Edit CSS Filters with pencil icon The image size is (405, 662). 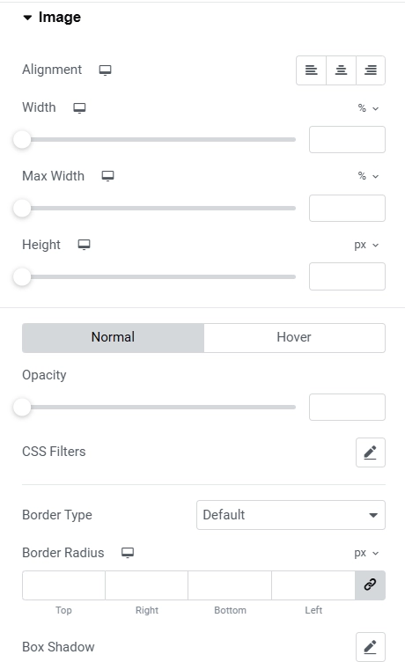coord(371,452)
